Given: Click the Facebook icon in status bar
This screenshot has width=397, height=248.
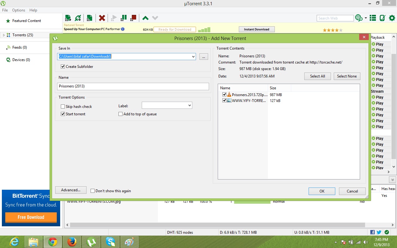Looking at the screenshot, I should click(x=372, y=232).
